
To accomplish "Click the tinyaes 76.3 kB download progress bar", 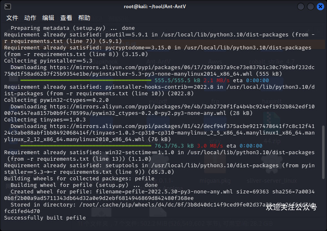I will point(86,146).
